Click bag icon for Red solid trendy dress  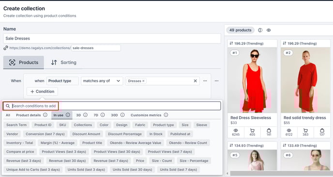pos(322,130)
